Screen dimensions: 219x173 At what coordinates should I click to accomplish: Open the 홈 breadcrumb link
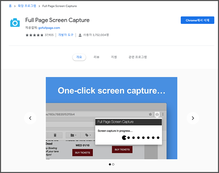[10, 6]
